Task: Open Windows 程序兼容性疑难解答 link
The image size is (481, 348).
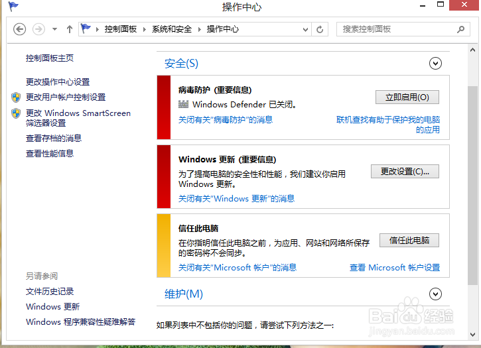Action: coord(81,322)
